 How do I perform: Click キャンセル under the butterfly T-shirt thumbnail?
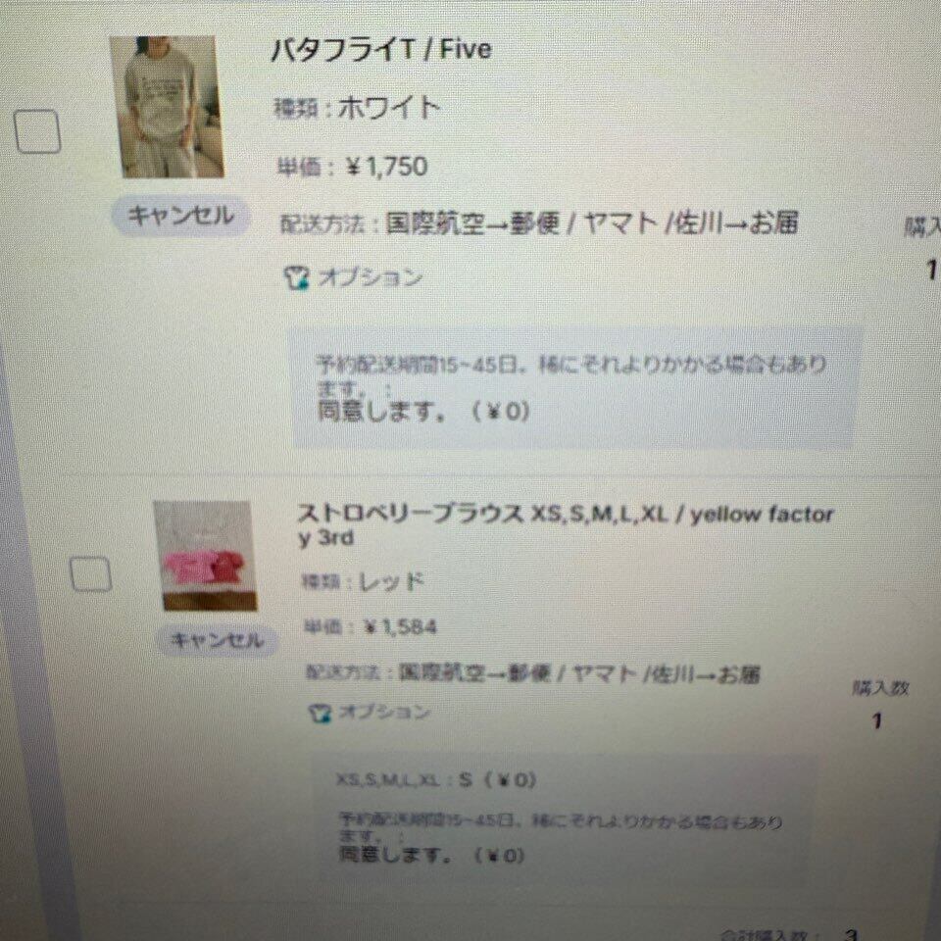click(x=180, y=215)
